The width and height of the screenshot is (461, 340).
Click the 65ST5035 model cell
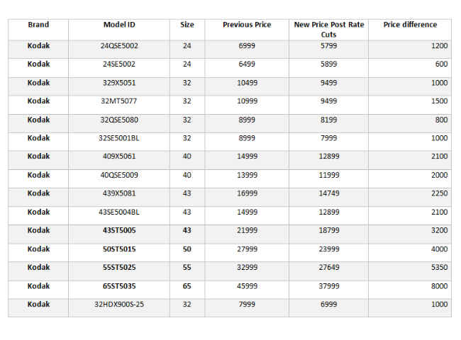click(x=119, y=286)
